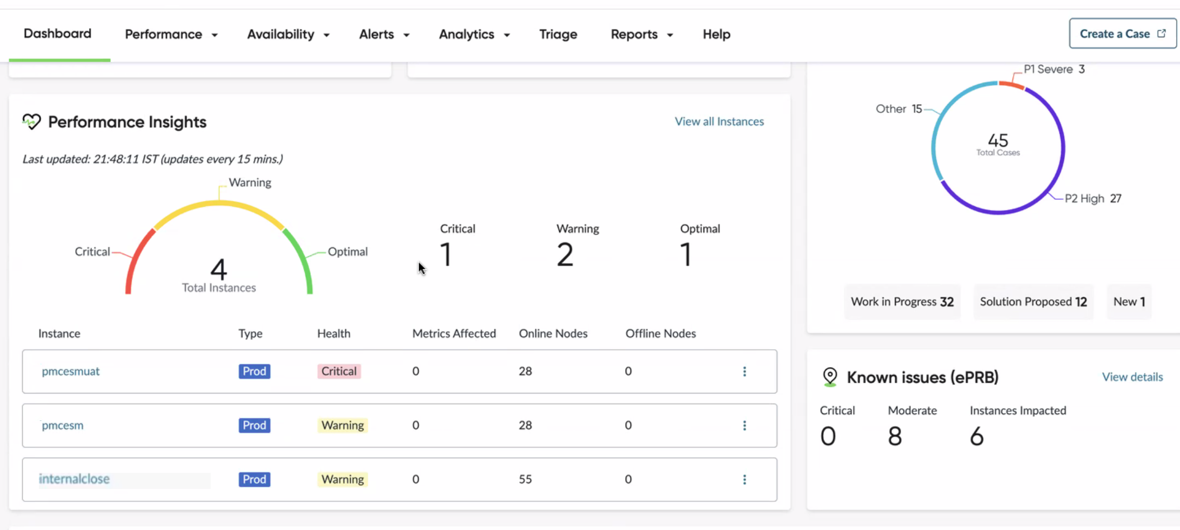Click the Metrics Affected column header
Viewport: 1180px width, 530px height.
[454, 334]
